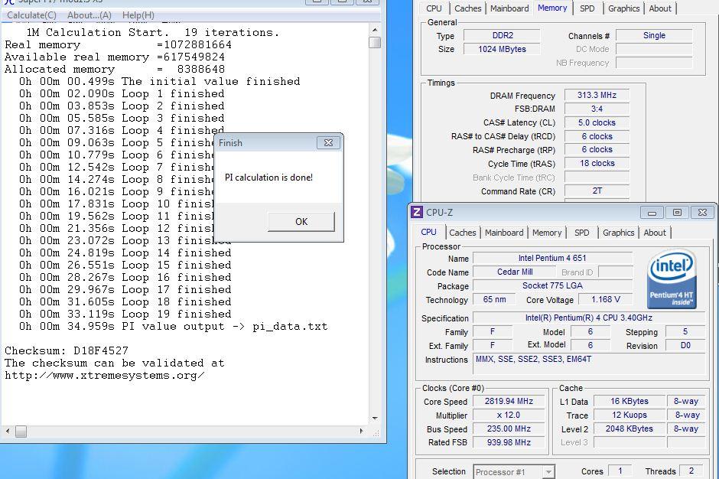The width and height of the screenshot is (719, 479).
Task: Select Caches tab in back CPU-Z window
Action: 467,8
